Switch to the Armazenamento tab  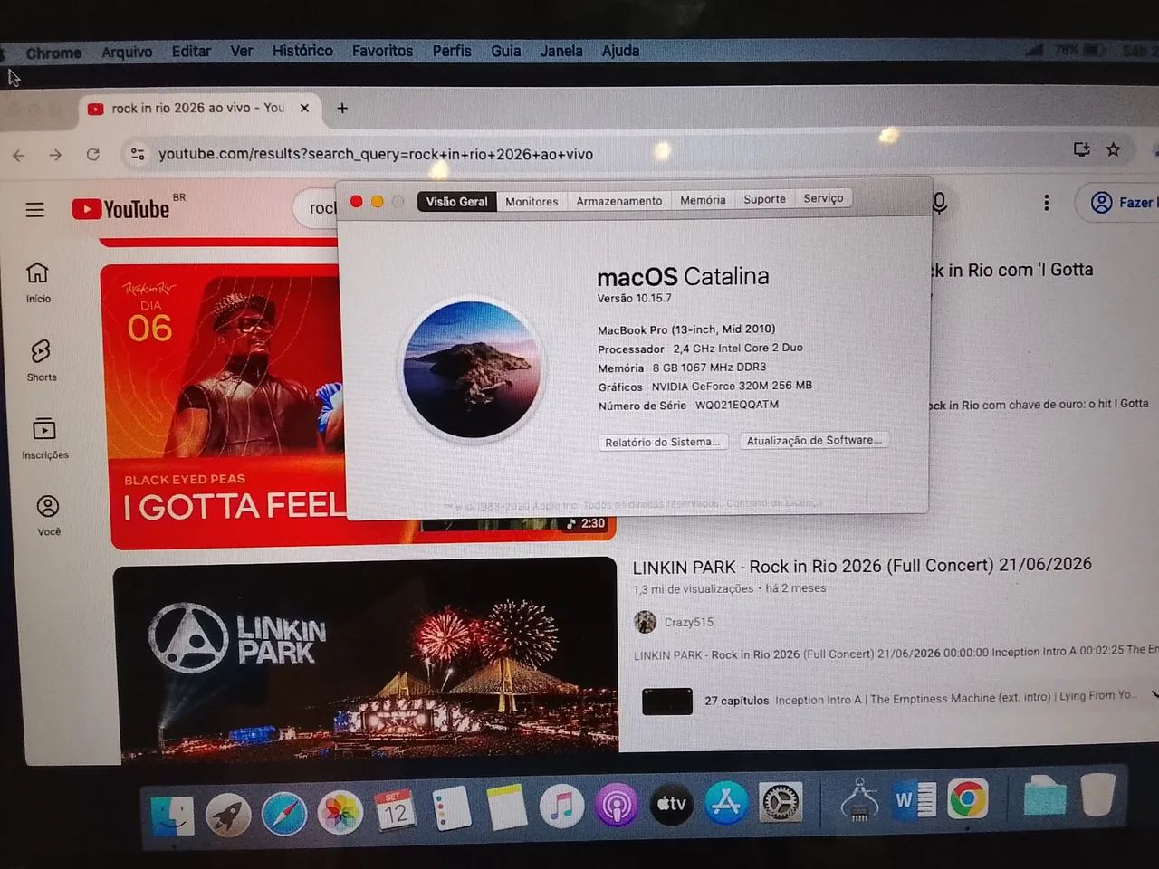click(x=619, y=201)
